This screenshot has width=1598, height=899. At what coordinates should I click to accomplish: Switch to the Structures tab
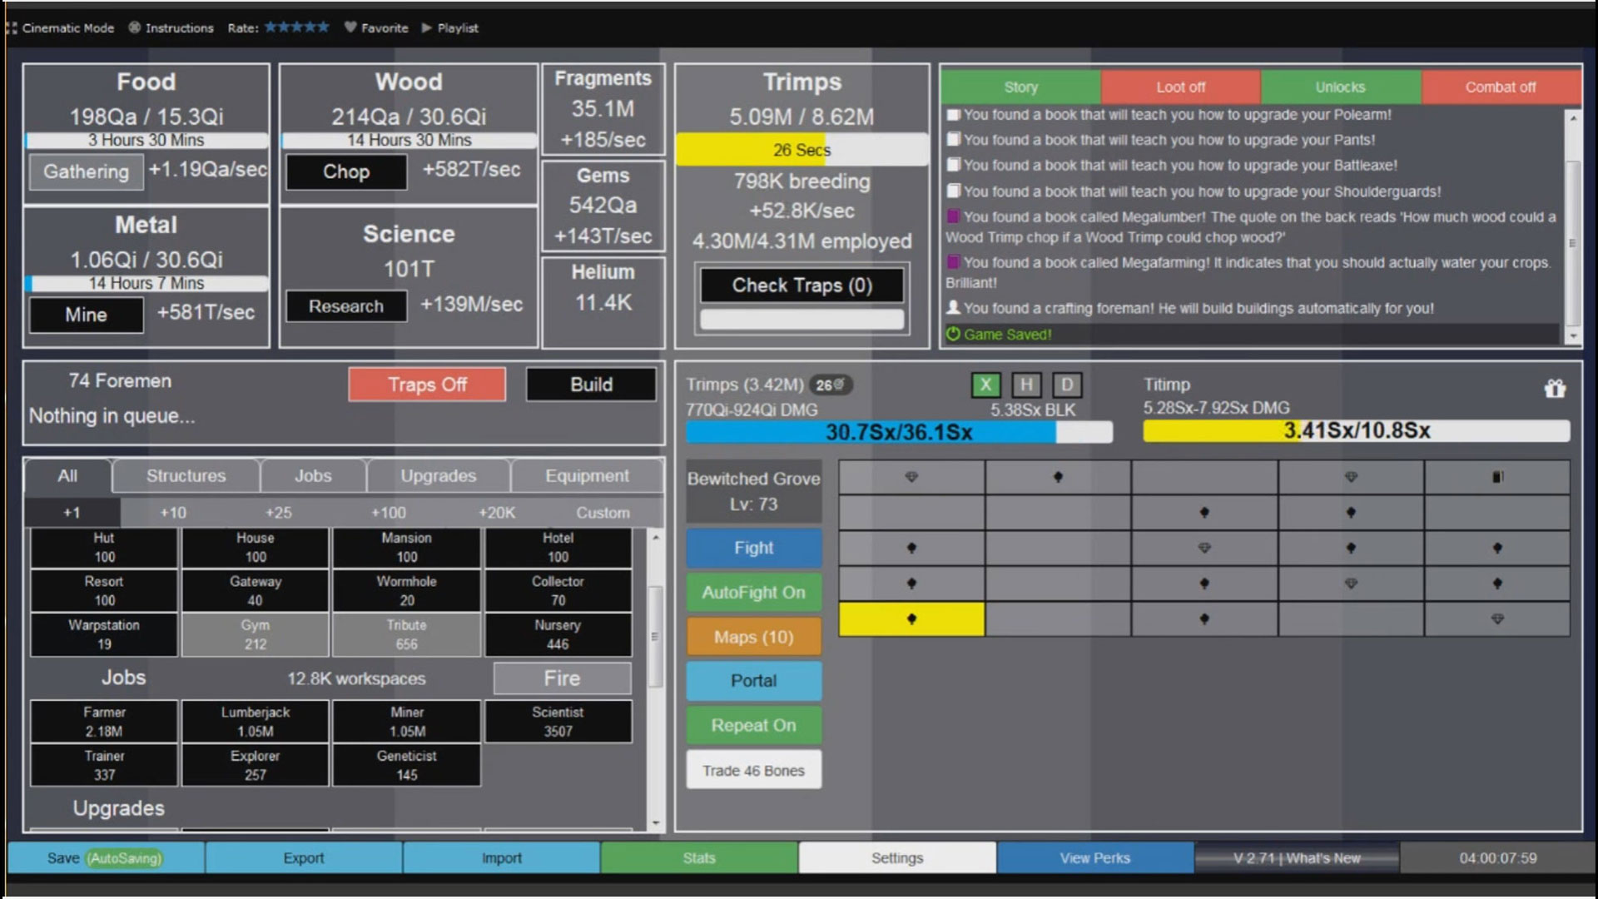click(186, 476)
